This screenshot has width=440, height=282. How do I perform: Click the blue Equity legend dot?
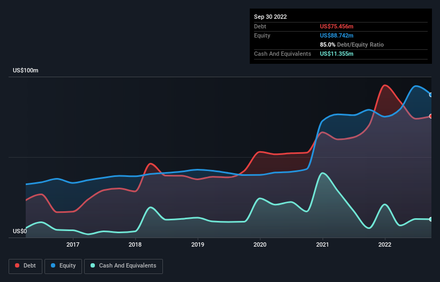click(x=53, y=265)
